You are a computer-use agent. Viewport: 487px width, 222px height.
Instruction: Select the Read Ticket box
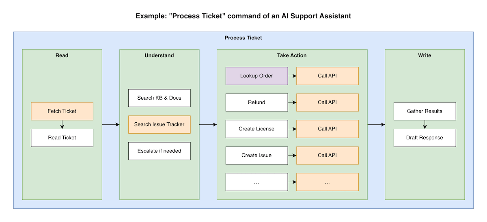click(x=62, y=138)
